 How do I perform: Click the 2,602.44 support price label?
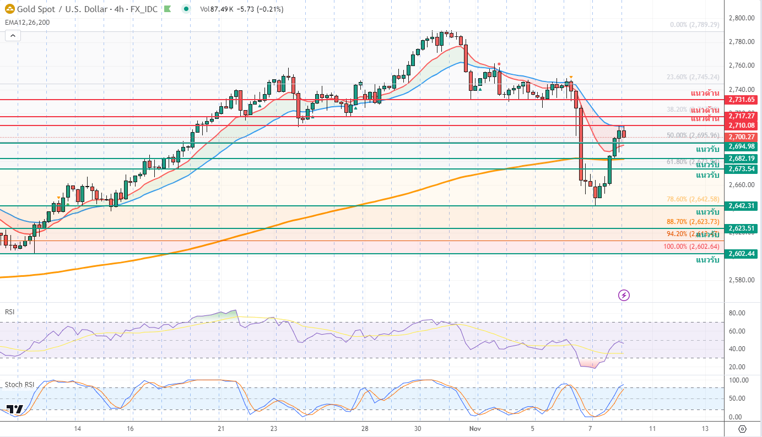(741, 254)
